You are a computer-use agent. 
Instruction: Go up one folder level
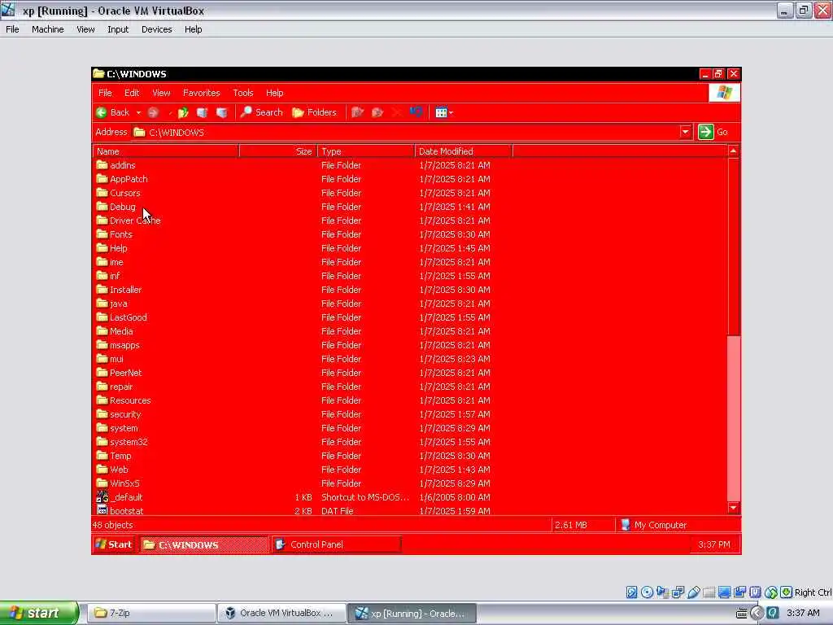click(183, 112)
